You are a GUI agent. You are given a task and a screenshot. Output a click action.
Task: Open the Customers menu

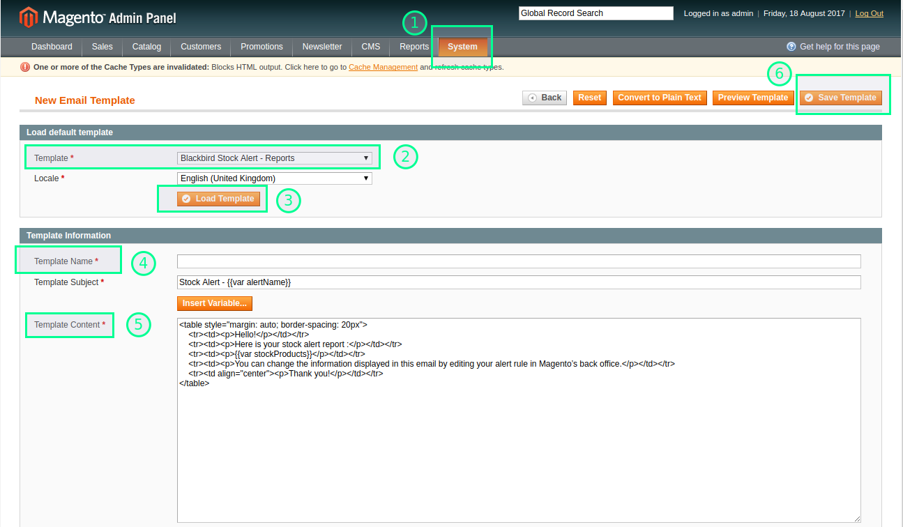(x=201, y=47)
